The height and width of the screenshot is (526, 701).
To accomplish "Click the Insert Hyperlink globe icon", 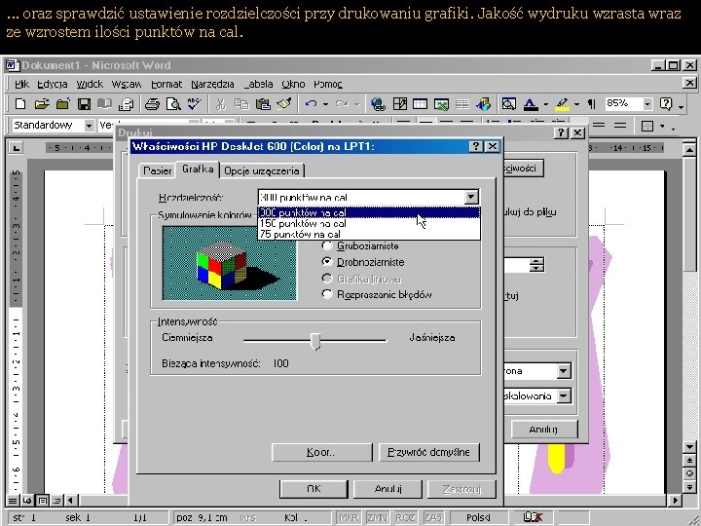I will coord(378,104).
